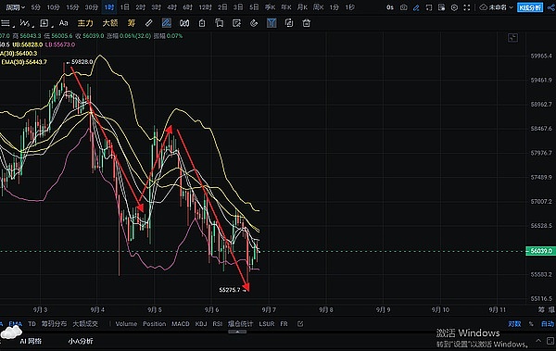Enable the KDJ sub-indicator
The height and width of the screenshot is (351, 556).
click(x=201, y=324)
